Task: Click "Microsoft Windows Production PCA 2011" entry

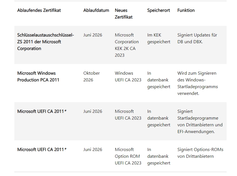Action: point(38,77)
